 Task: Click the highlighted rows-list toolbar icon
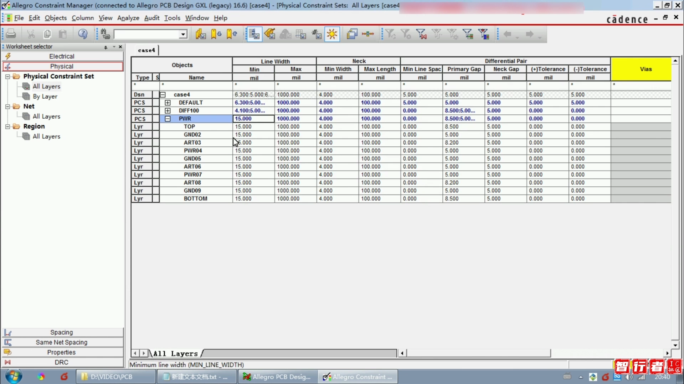(254, 34)
